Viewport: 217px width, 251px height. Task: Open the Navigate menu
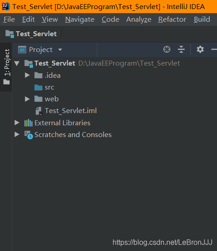pos(80,19)
